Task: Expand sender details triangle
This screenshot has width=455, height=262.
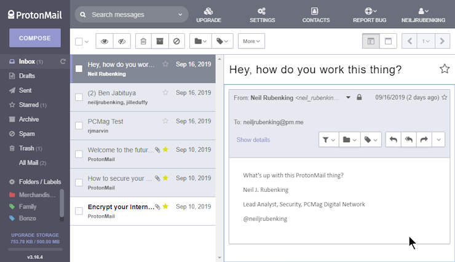Action: pos(348,98)
